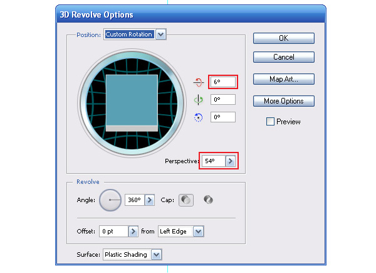The image size is (376, 273).
Task: Click the More Options button
Action: 284,101
